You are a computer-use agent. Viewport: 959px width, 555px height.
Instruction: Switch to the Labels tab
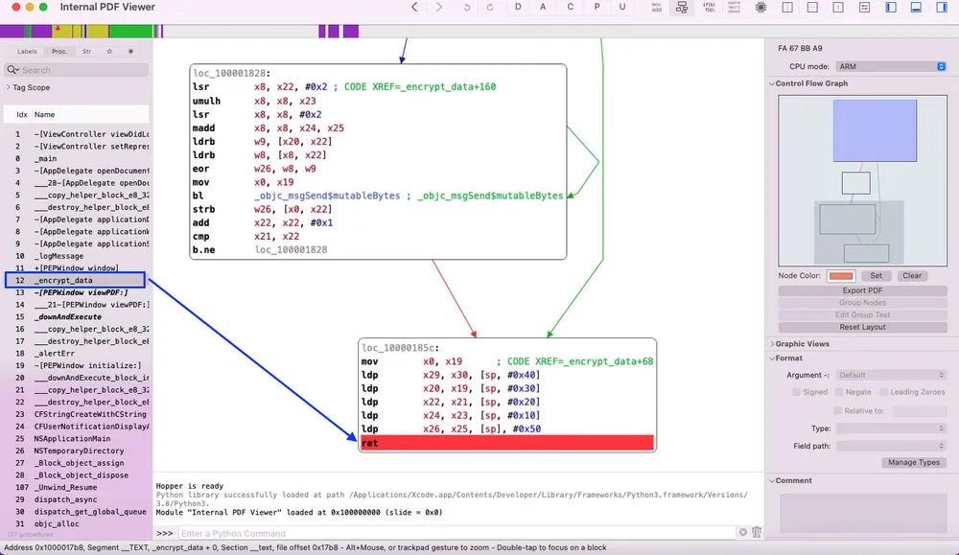click(x=26, y=52)
